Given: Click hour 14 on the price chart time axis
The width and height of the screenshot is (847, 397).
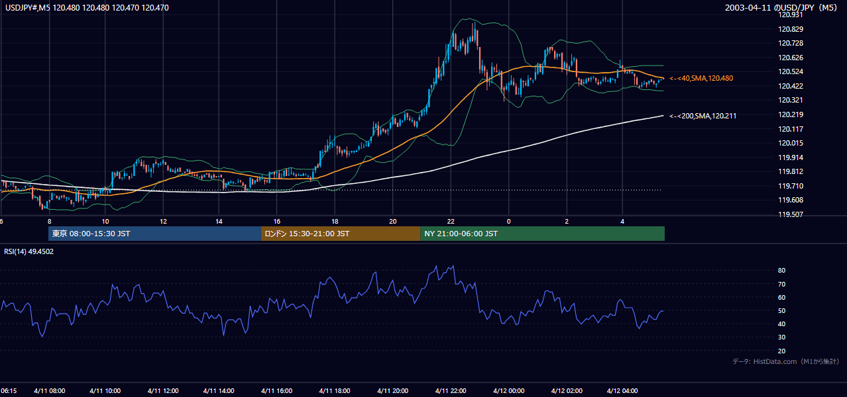Looking at the screenshot, I should [x=219, y=221].
